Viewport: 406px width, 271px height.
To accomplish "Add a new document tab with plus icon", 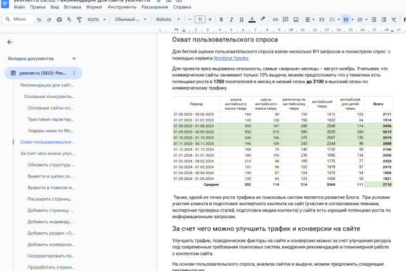I will click(73, 58).
